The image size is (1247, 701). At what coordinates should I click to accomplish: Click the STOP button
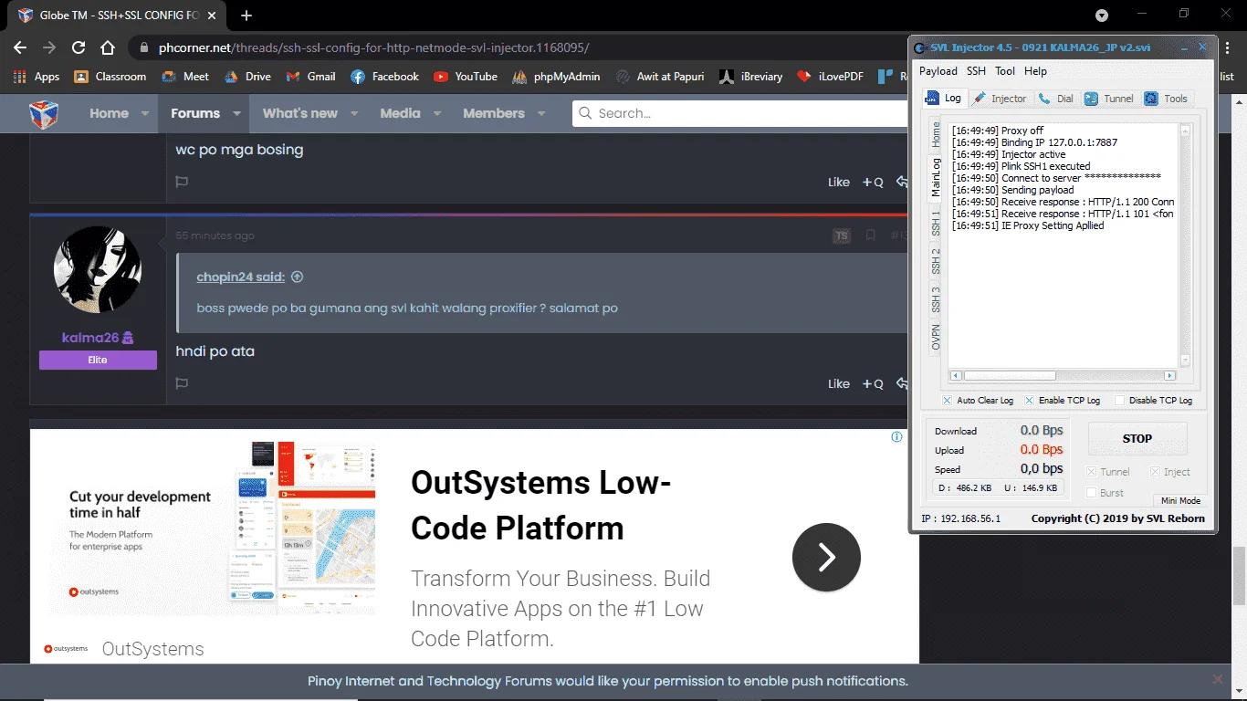coord(1137,438)
